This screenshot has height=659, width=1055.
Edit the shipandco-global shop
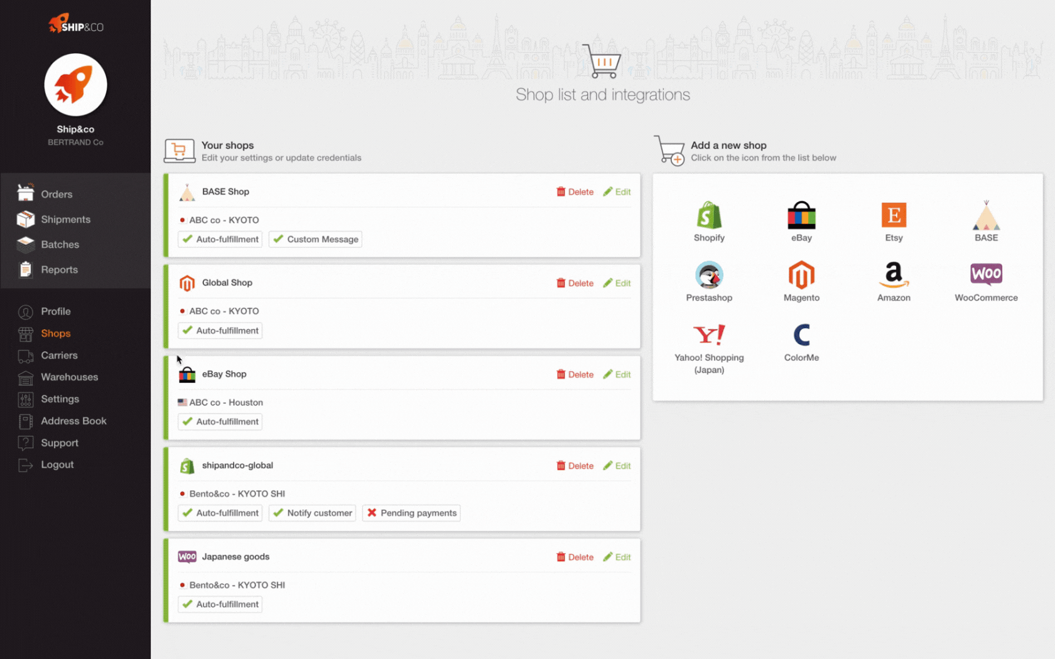click(x=617, y=466)
